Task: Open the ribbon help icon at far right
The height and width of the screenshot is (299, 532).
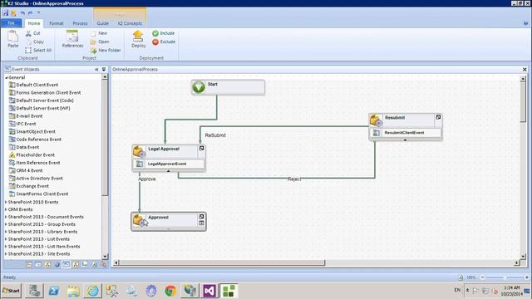Action: tap(526, 23)
